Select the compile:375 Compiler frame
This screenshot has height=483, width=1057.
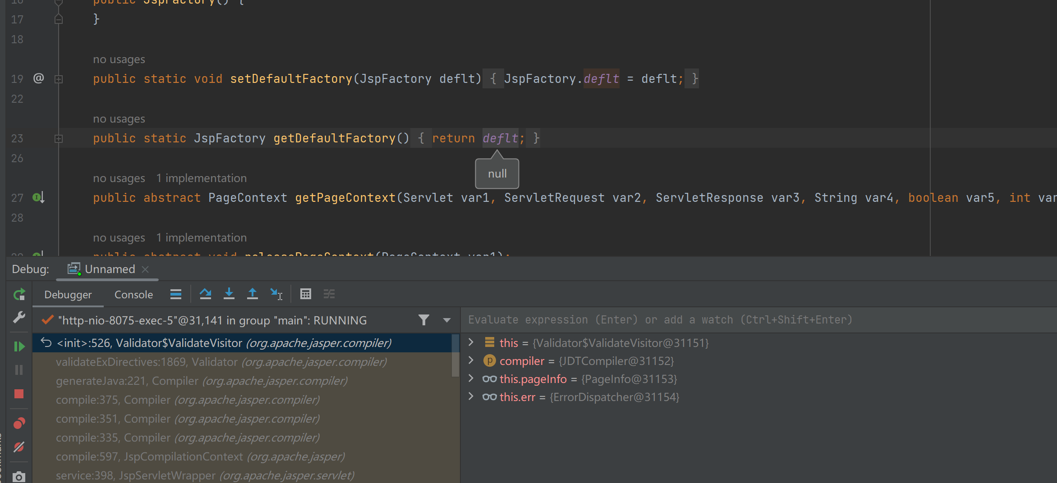(x=243, y=400)
